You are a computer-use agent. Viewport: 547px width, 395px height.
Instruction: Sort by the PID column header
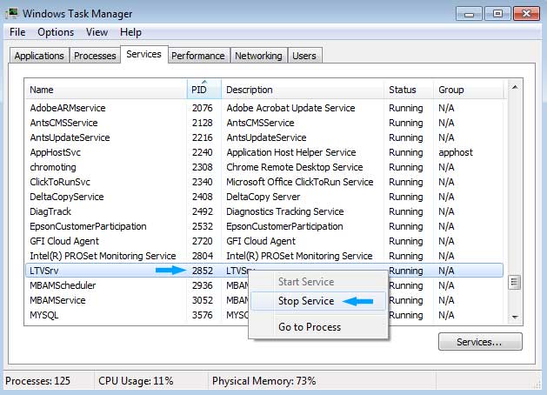tap(204, 90)
